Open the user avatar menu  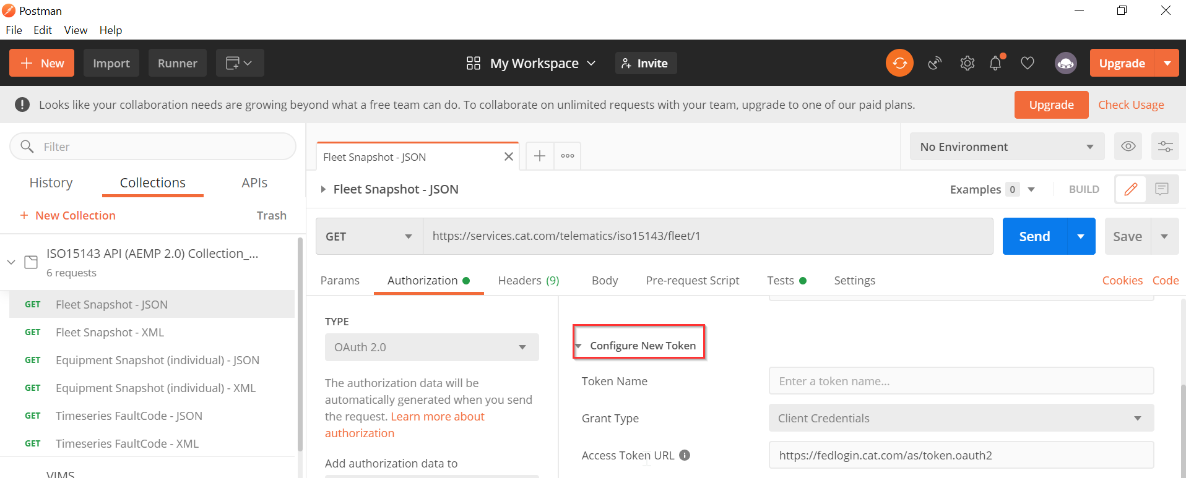click(x=1065, y=63)
